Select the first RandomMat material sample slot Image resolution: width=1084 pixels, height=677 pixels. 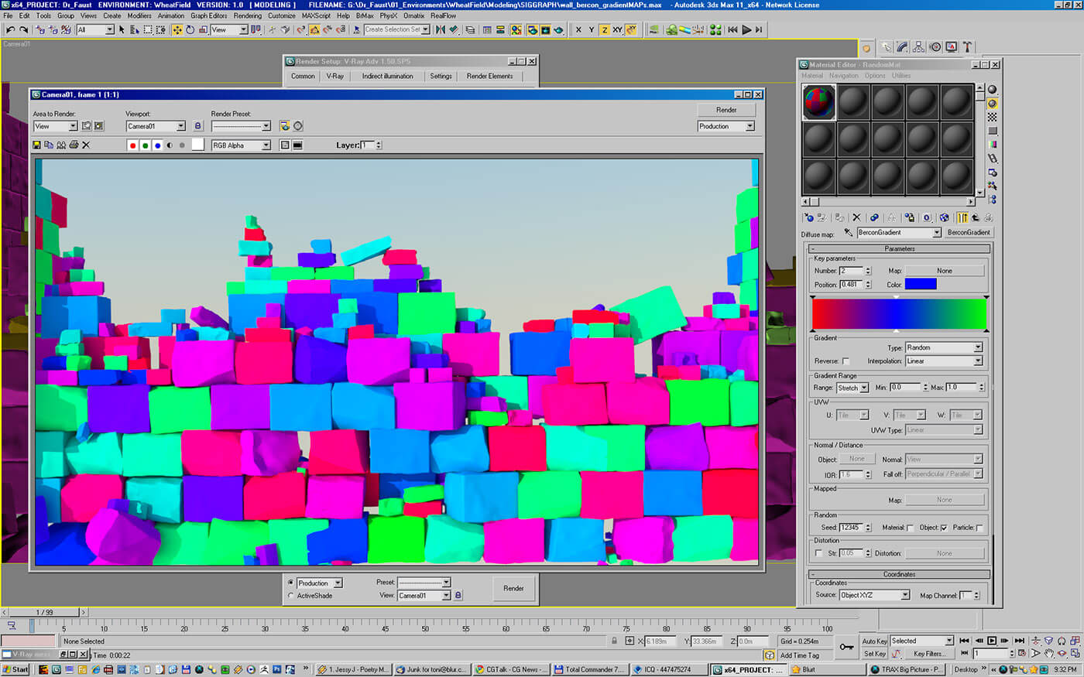819,101
